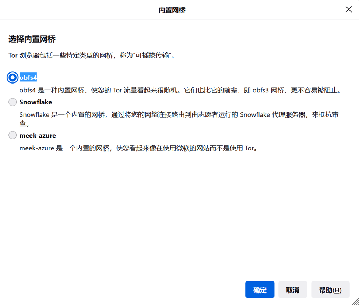Viewport: 359px width, 305px height.
Task: Select the obfs4 bridge radio button
Action: [13, 78]
